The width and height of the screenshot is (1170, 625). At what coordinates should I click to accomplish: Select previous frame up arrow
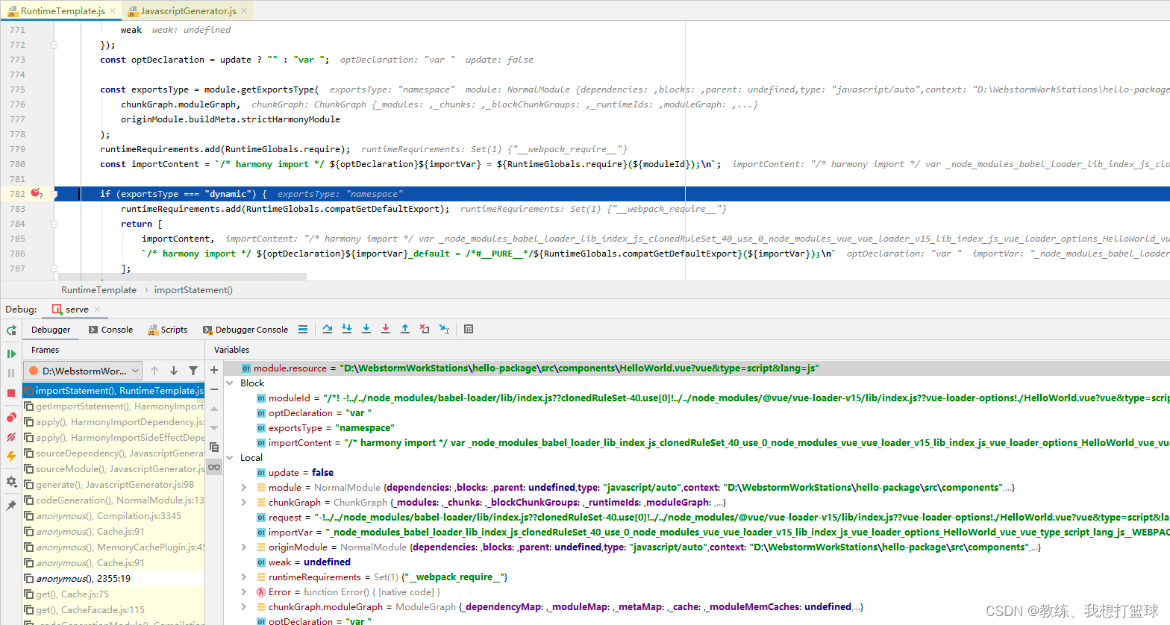[154, 371]
